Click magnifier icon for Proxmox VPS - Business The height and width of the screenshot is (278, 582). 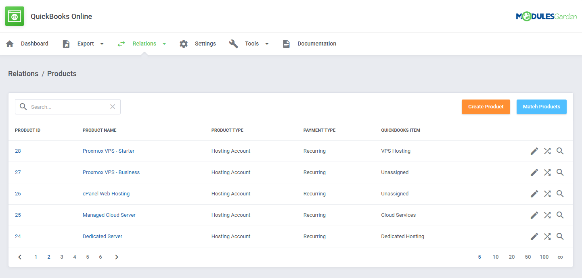[x=560, y=172]
